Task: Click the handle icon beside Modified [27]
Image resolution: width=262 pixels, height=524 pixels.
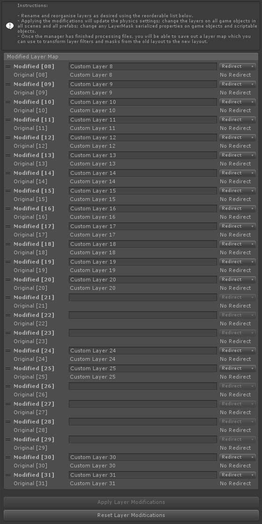Action: (x=8, y=404)
